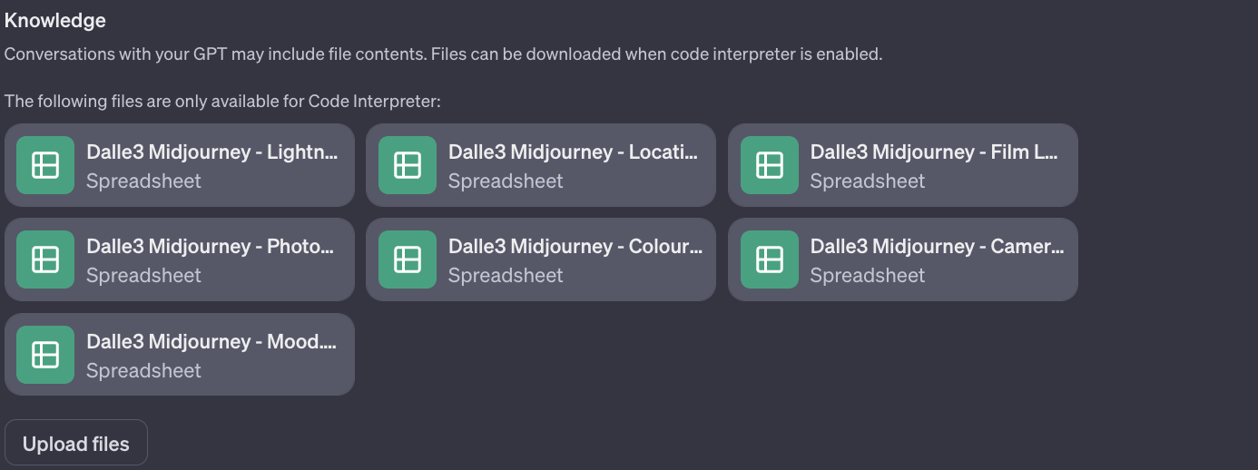Click the Spreadsheet label under the Mood... file

pyautogui.click(x=143, y=370)
